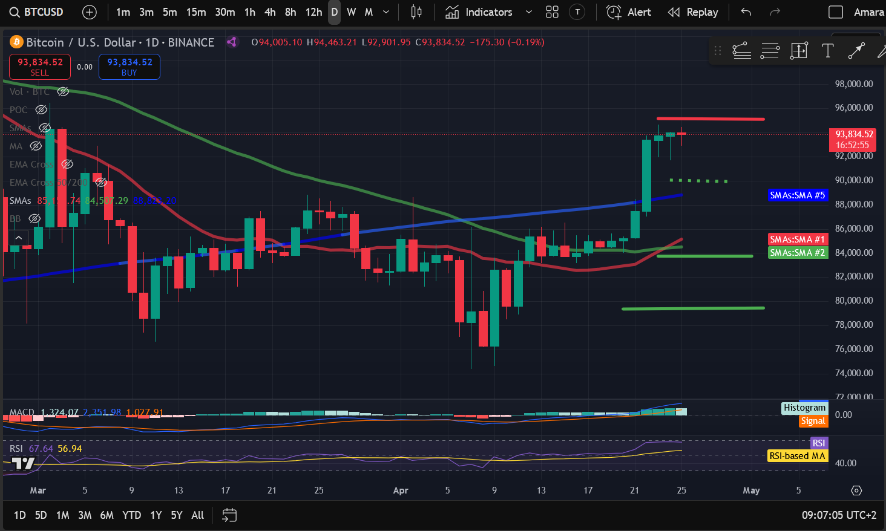The width and height of the screenshot is (886, 531).
Task: Click the Histogram label on MACD pane
Action: click(804, 408)
